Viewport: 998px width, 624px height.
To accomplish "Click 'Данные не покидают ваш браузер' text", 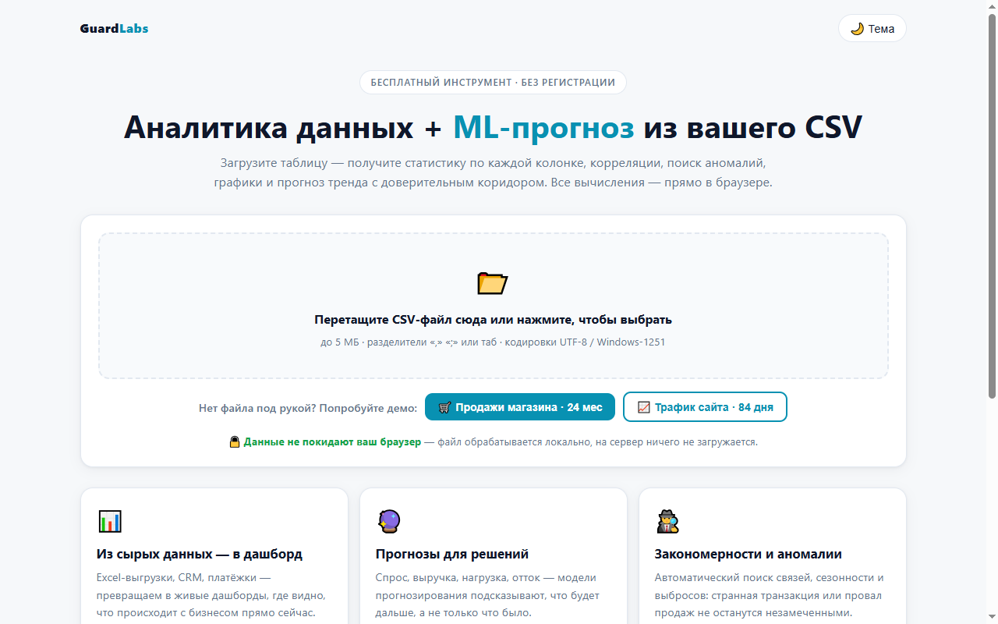I will [332, 442].
